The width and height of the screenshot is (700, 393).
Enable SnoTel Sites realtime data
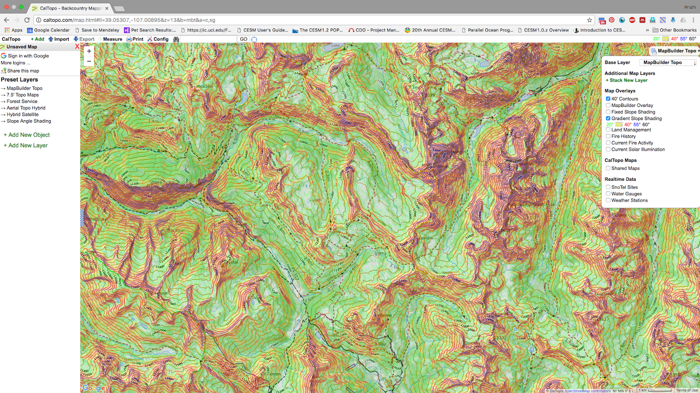(608, 187)
